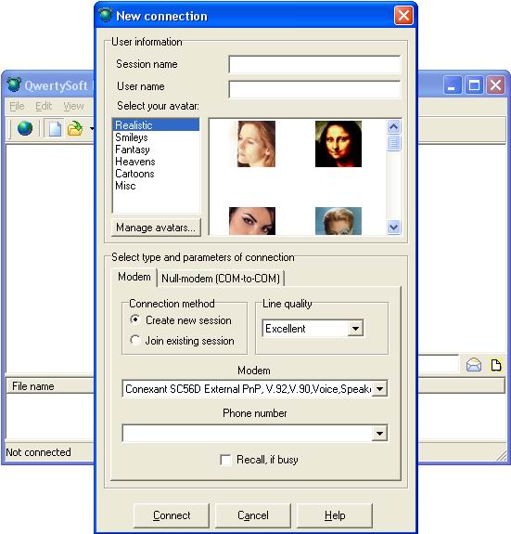Open Manage avatars button
This screenshot has width=511, height=534.
[x=156, y=228]
